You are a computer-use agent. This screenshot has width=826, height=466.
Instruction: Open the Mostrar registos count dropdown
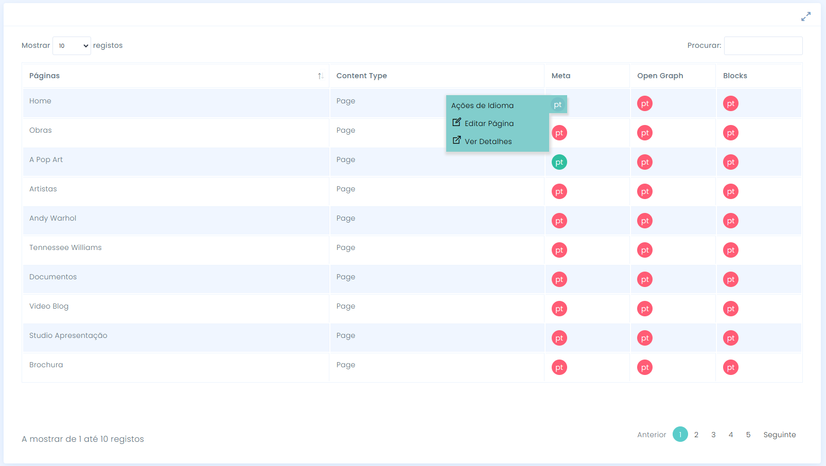72,46
